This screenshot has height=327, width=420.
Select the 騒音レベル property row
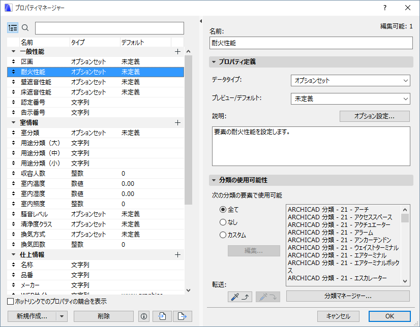click(96, 214)
